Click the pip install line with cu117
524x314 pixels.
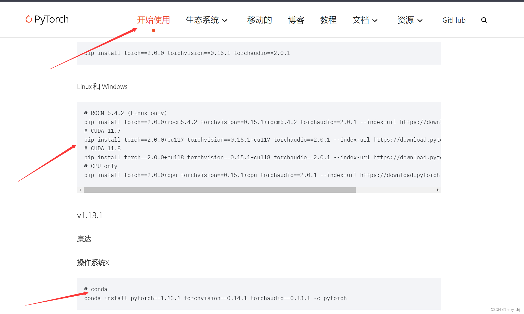(x=263, y=140)
